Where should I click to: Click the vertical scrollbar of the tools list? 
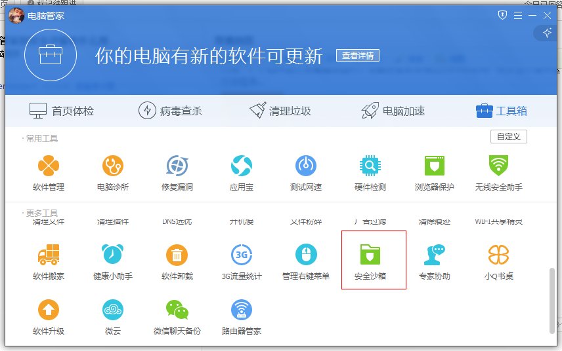click(552, 301)
